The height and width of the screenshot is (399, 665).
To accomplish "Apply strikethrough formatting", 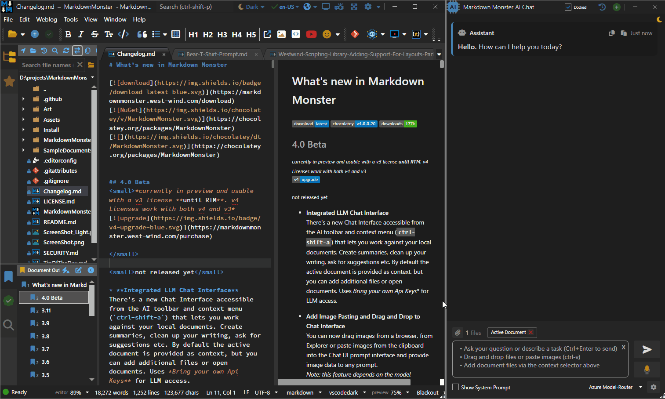I will click(x=94, y=34).
